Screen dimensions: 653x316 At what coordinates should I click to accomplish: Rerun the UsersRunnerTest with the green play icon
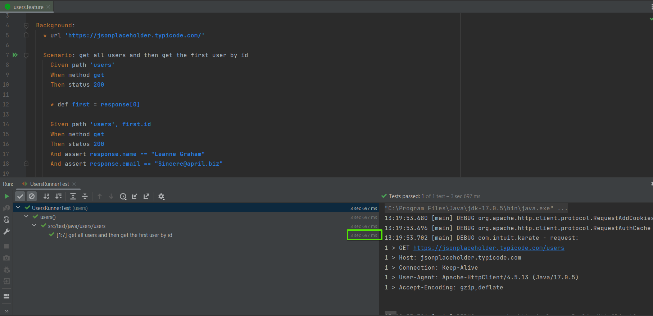point(6,196)
